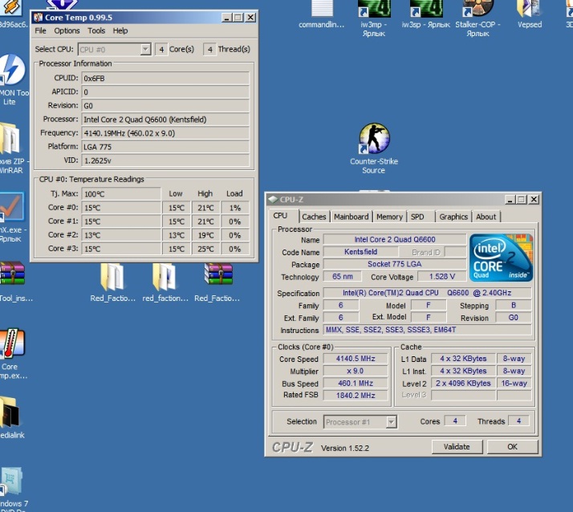Open the File menu in Core Temp
Viewport: 573px width, 512px height.
coord(40,30)
